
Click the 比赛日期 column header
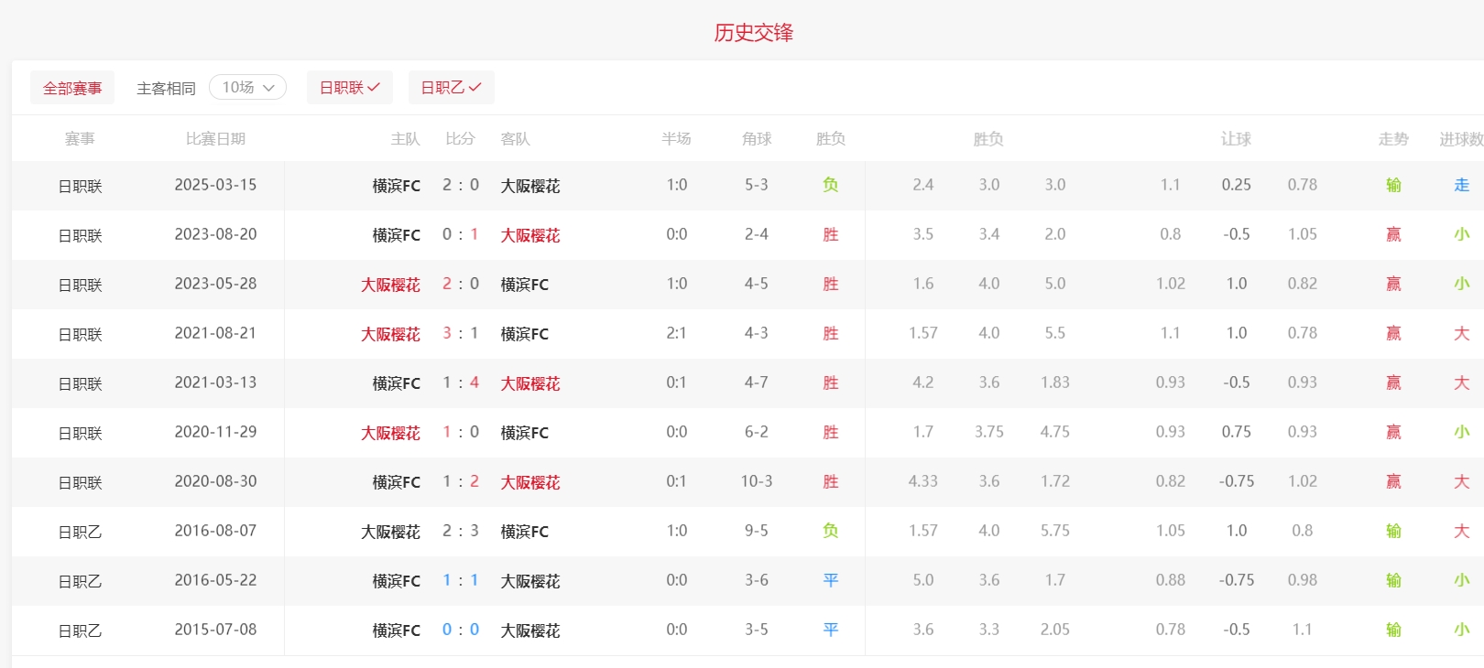(x=215, y=138)
